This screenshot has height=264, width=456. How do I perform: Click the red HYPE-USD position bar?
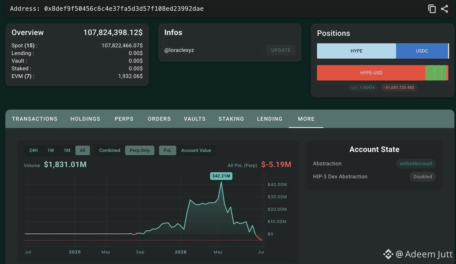(x=371, y=73)
